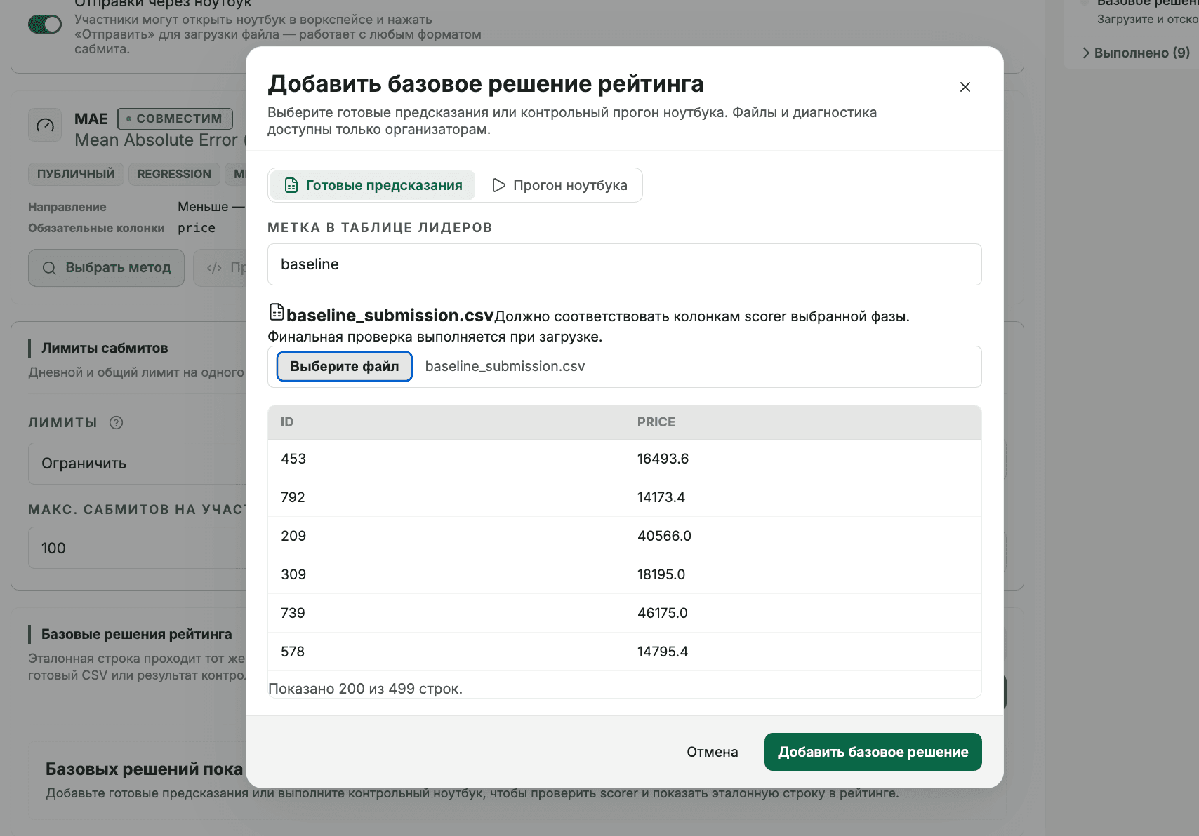Select the price cell 14173.4
1199x836 pixels.
(x=661, y=497)
